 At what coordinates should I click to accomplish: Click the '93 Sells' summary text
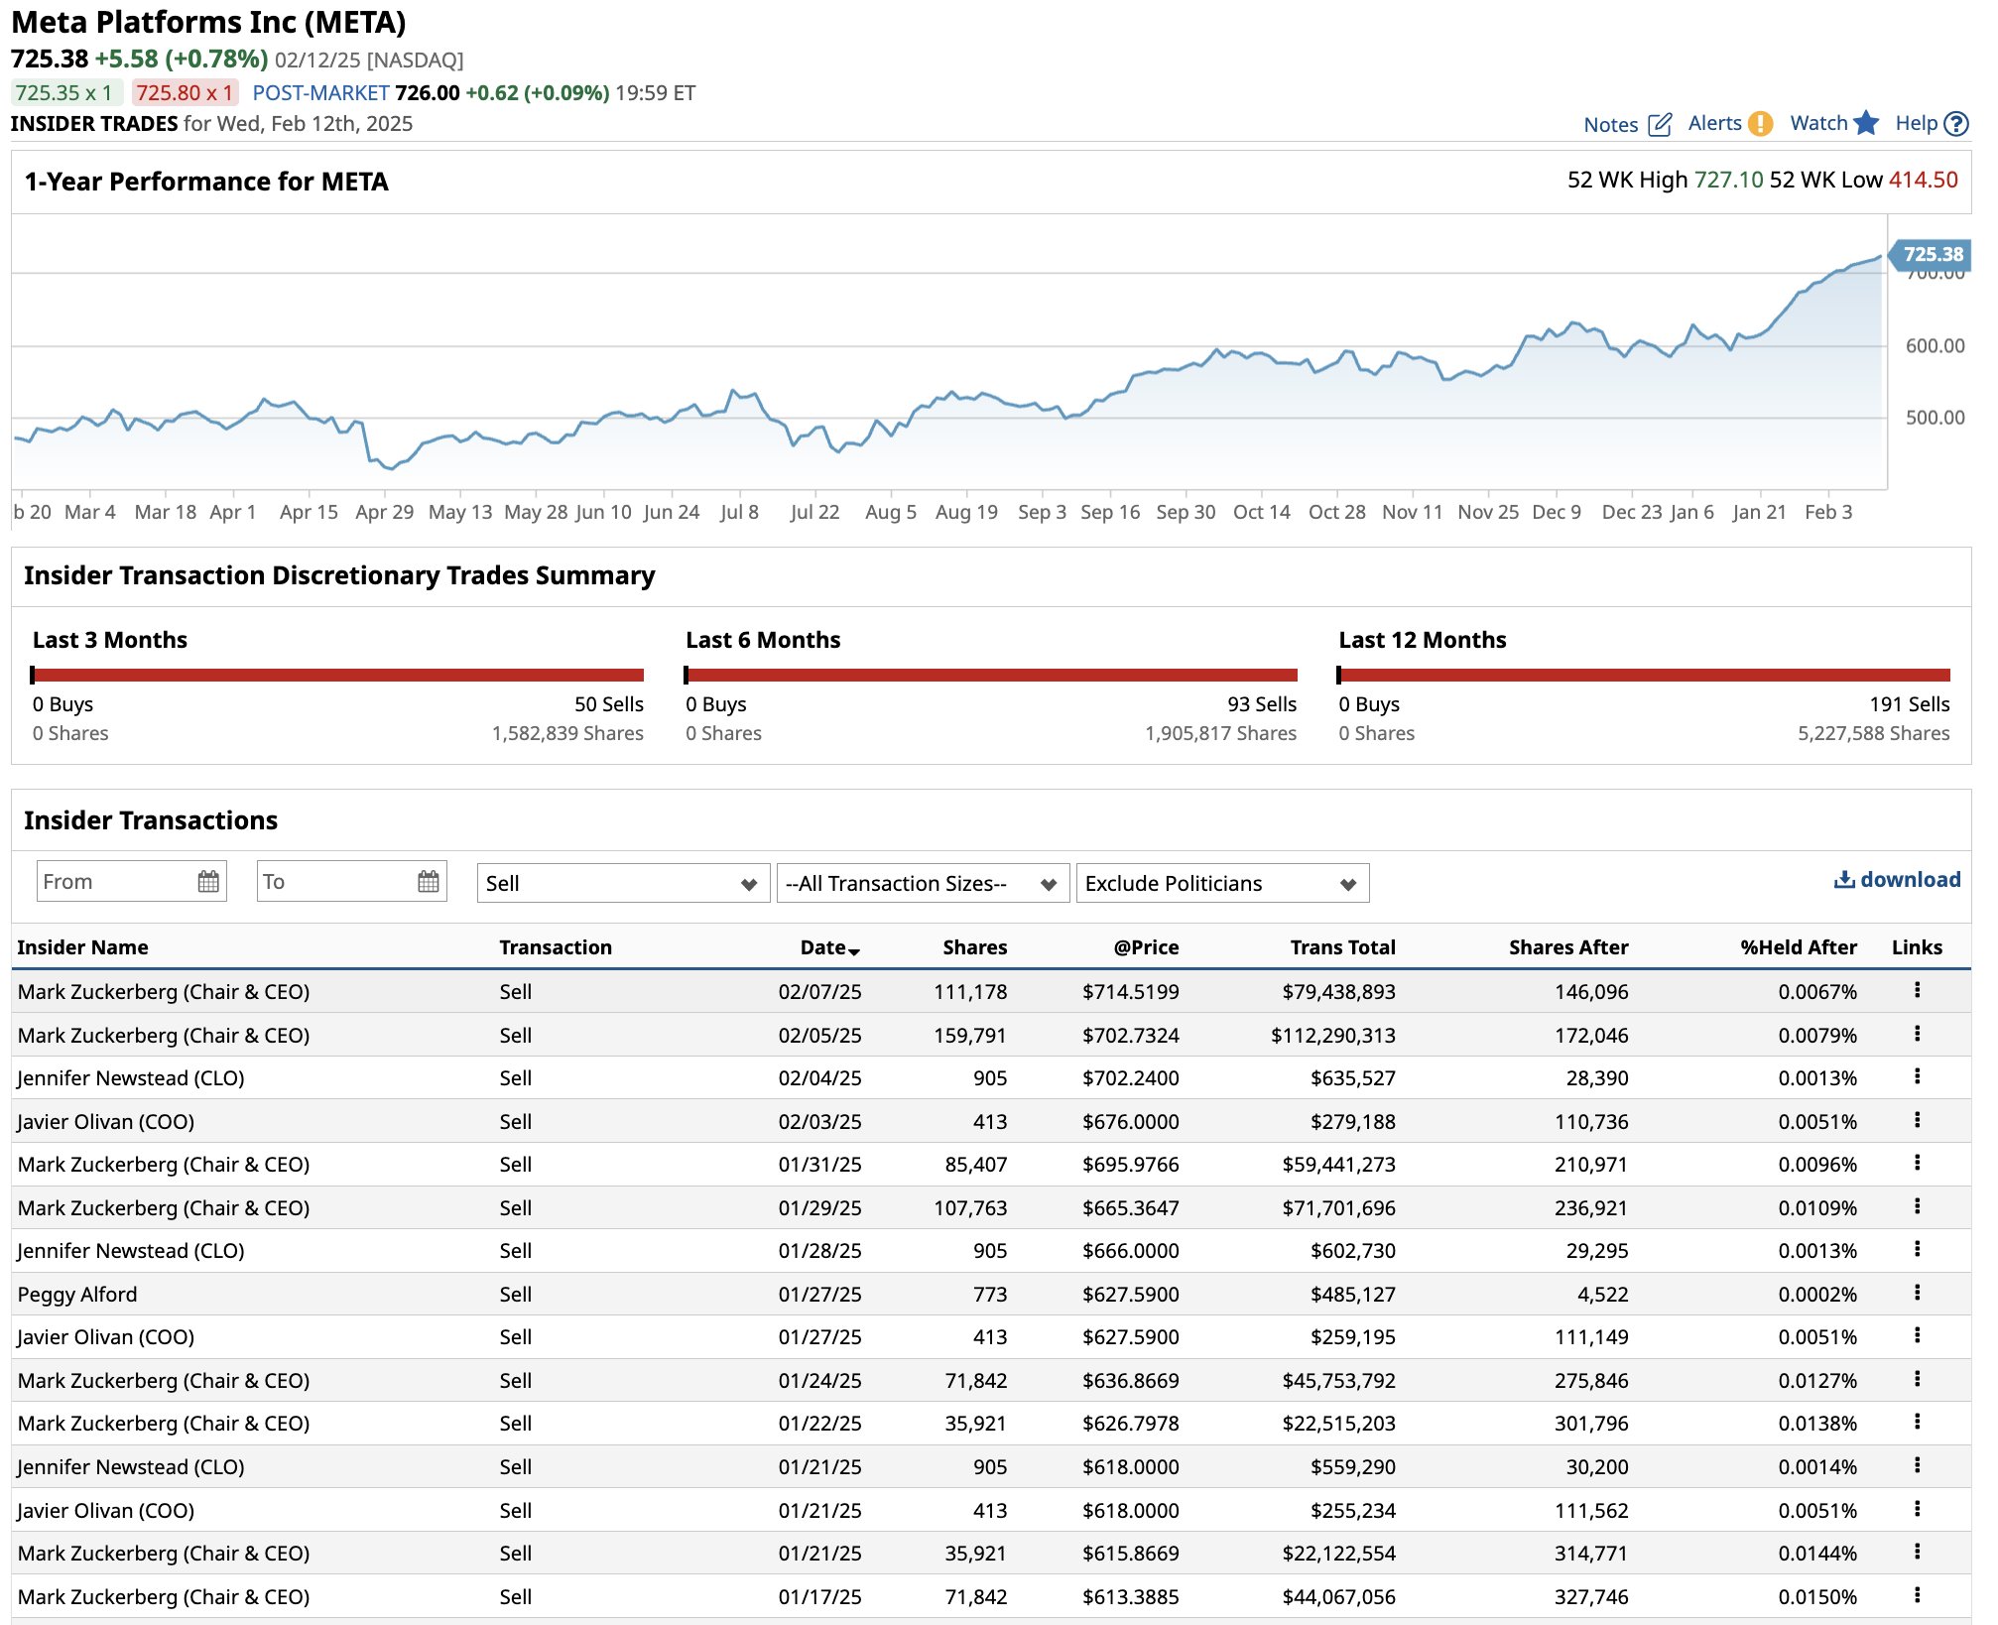pyautogui.click(x=1261, y=704)
